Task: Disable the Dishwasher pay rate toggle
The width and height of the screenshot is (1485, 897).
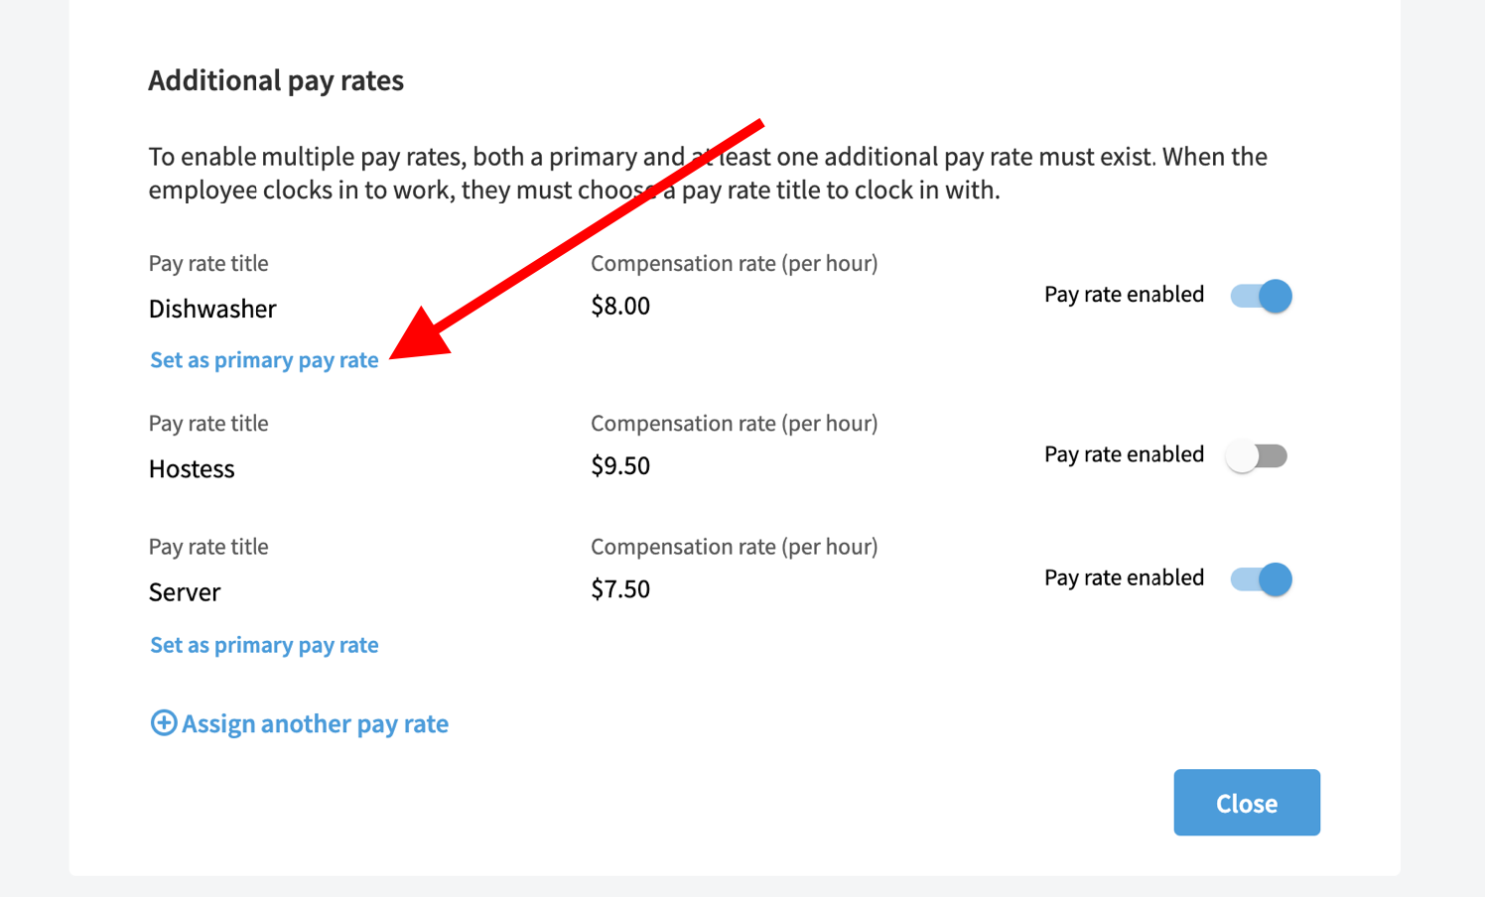Action: [1259, 295]
